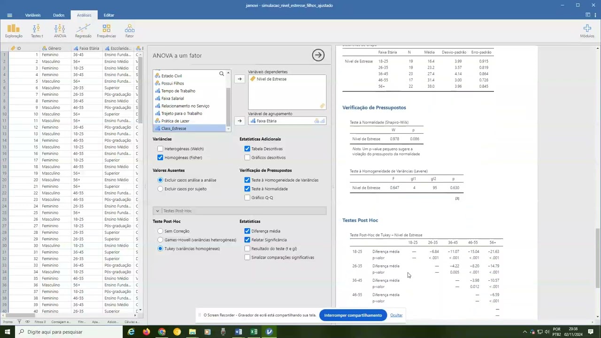This screenshot has height=338, width=601.
Task: Select Excluir casos análise a análise radio
Action: pos(160,180)
